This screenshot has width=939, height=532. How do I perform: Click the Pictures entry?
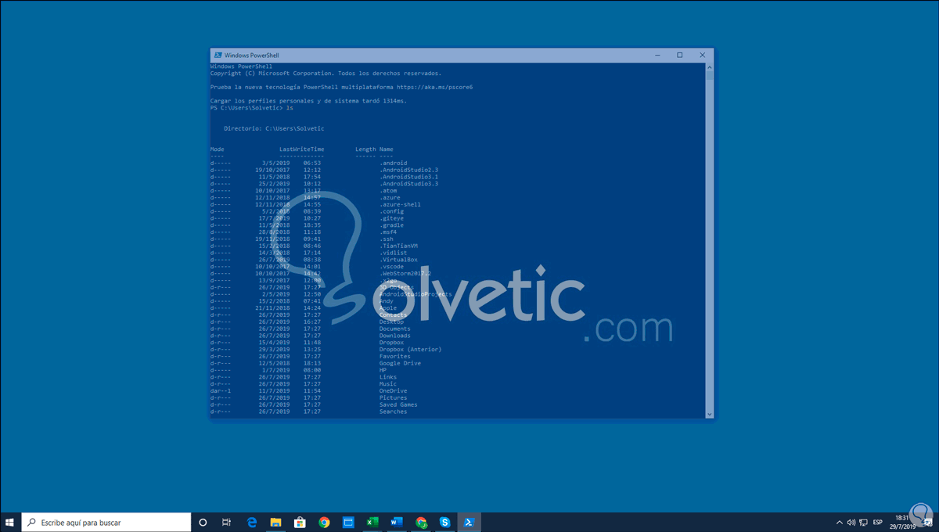[x=393, y=397]
